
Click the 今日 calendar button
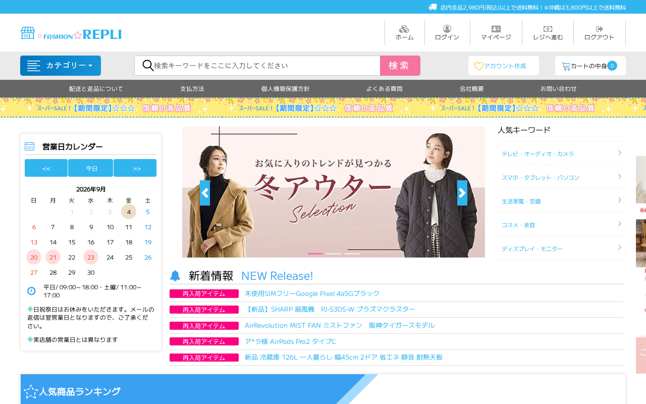pos(90,168)
